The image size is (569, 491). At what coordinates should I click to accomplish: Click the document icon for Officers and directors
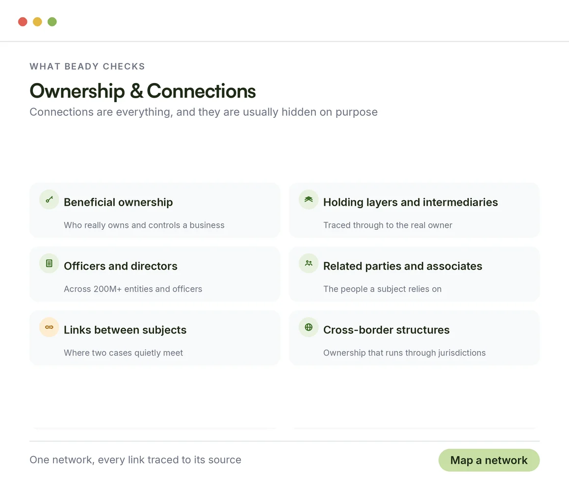pyautogui.click(x=49, y=263)
